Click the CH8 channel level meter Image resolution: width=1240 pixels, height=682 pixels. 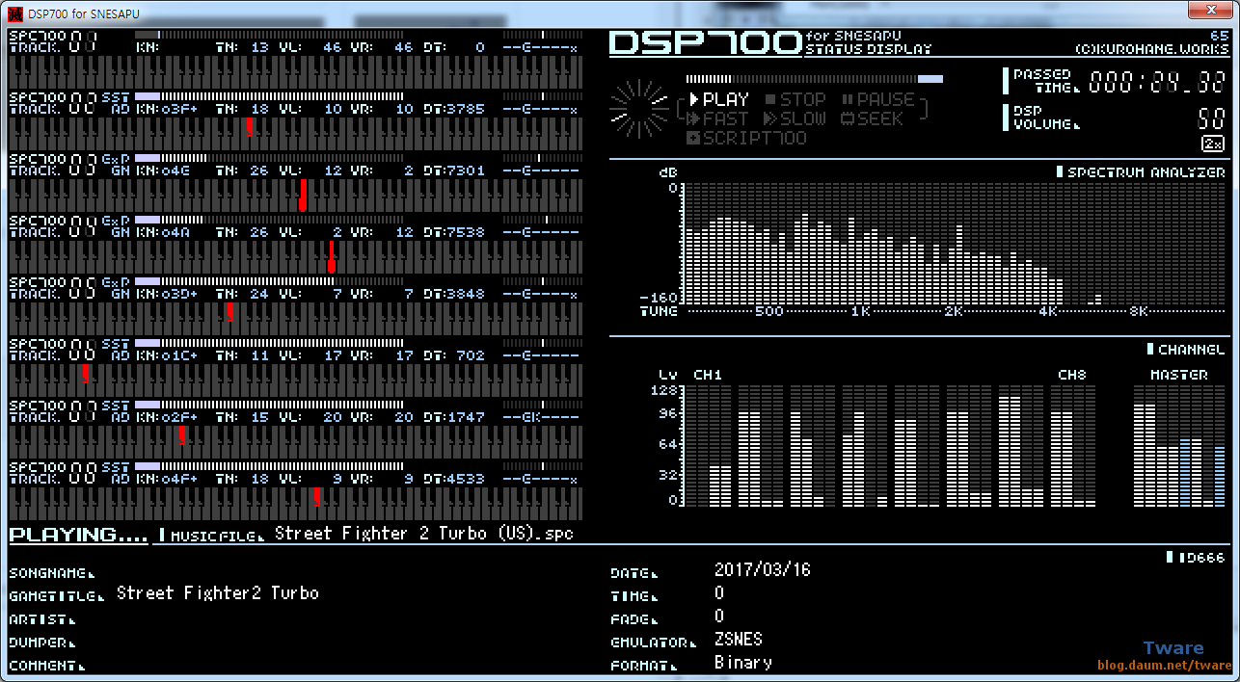[1073, 446]
